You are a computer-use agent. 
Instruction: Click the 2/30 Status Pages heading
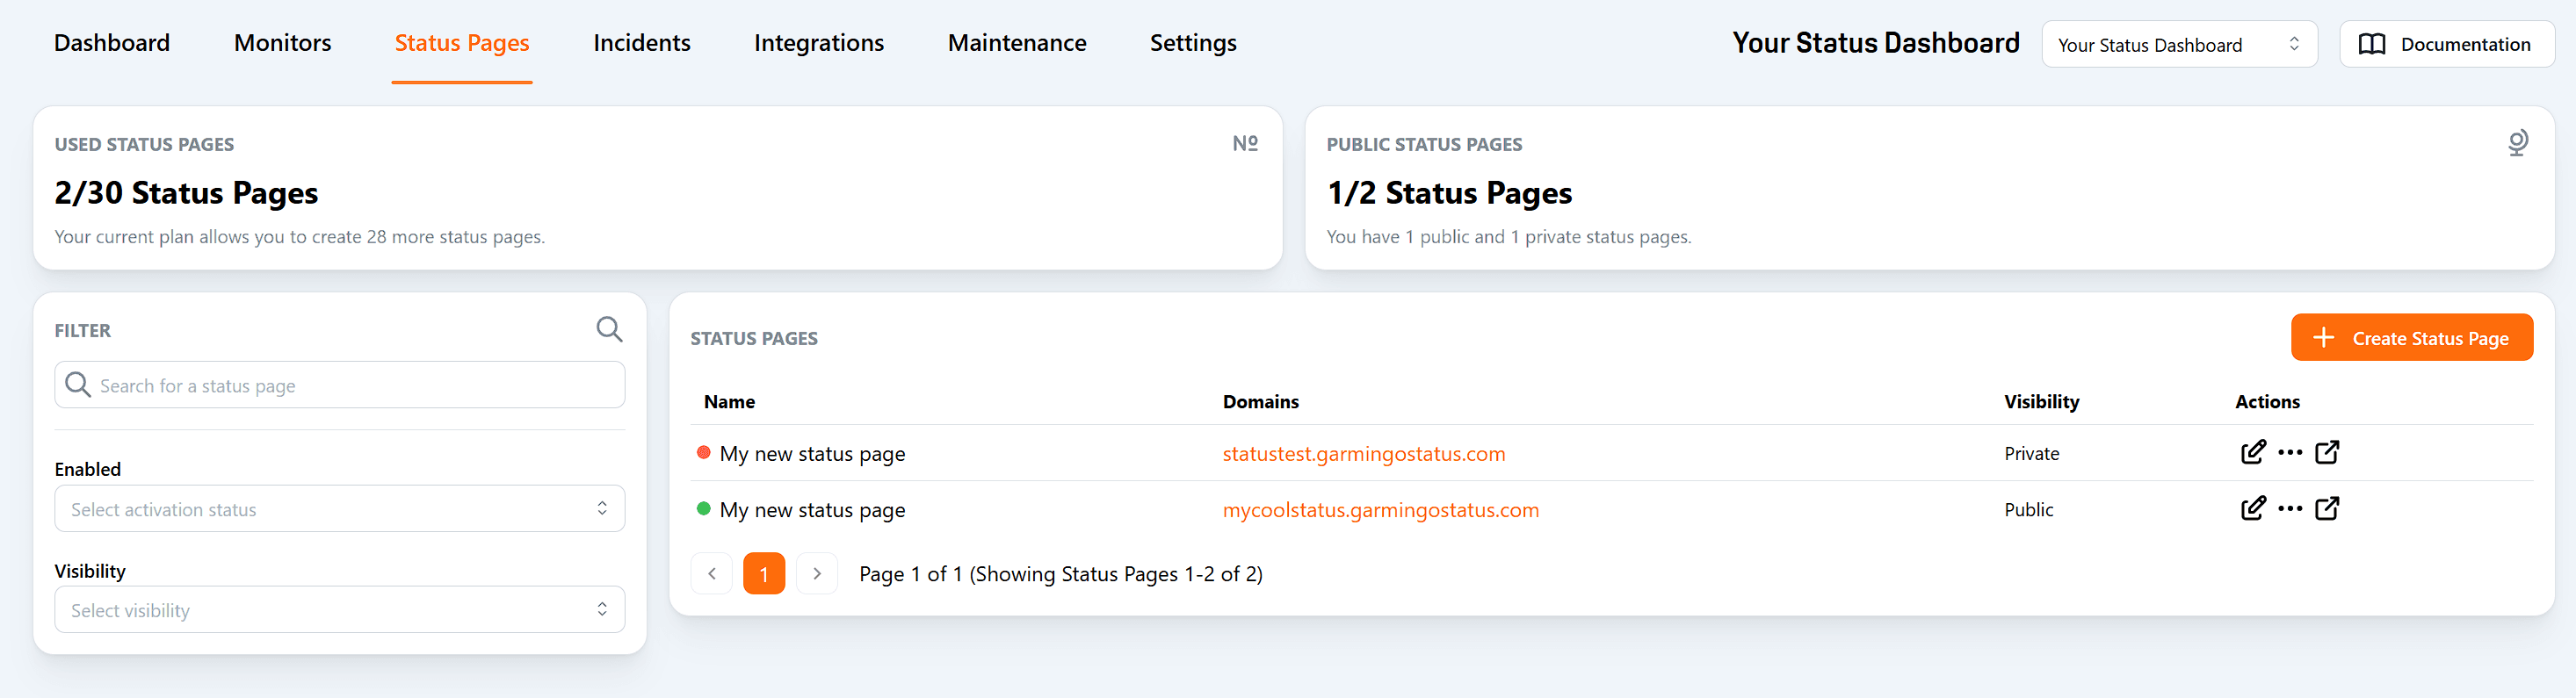coord(186,193)
